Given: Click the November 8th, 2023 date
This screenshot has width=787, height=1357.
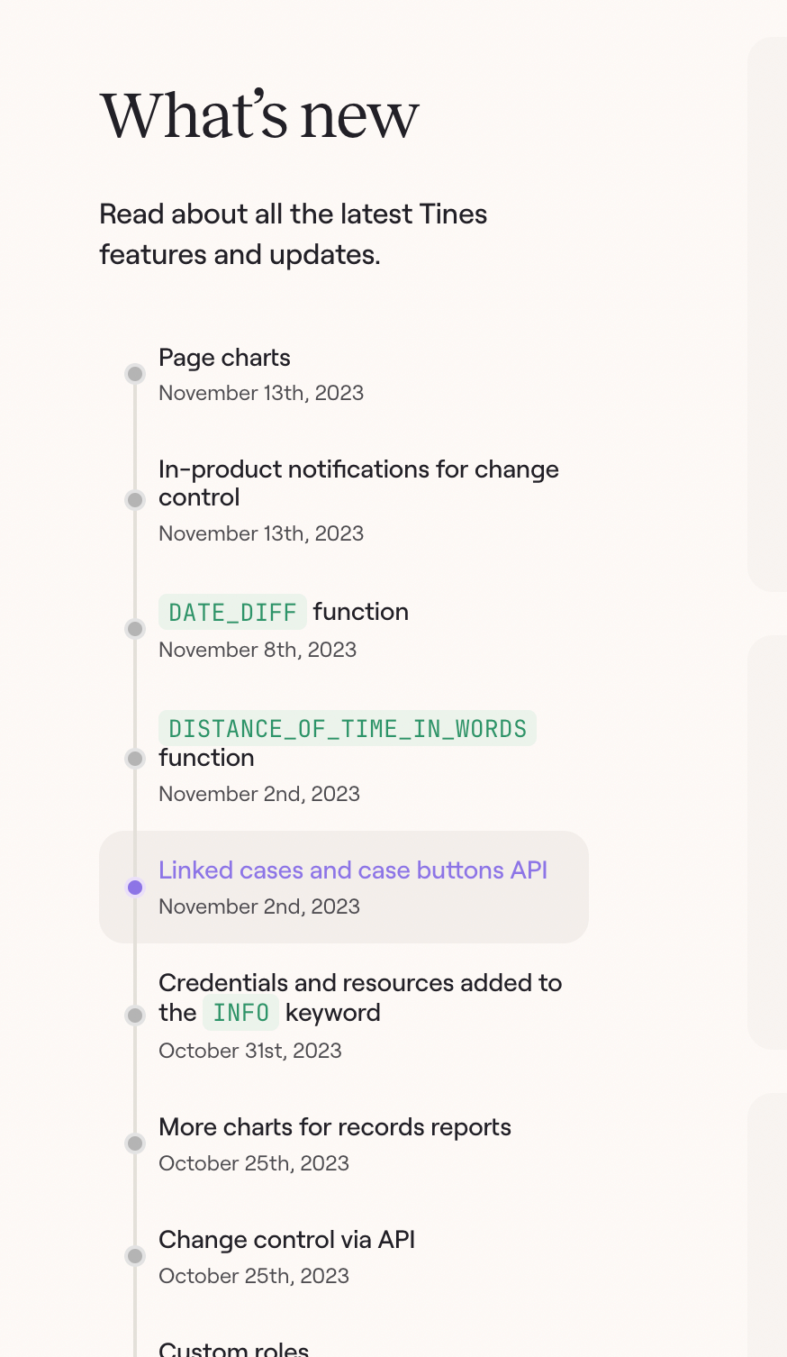Looking at the screenshot, I should tap(258, 650).
